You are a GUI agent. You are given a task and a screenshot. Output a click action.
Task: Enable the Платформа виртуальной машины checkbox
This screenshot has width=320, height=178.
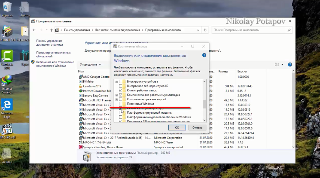[121, 113]
